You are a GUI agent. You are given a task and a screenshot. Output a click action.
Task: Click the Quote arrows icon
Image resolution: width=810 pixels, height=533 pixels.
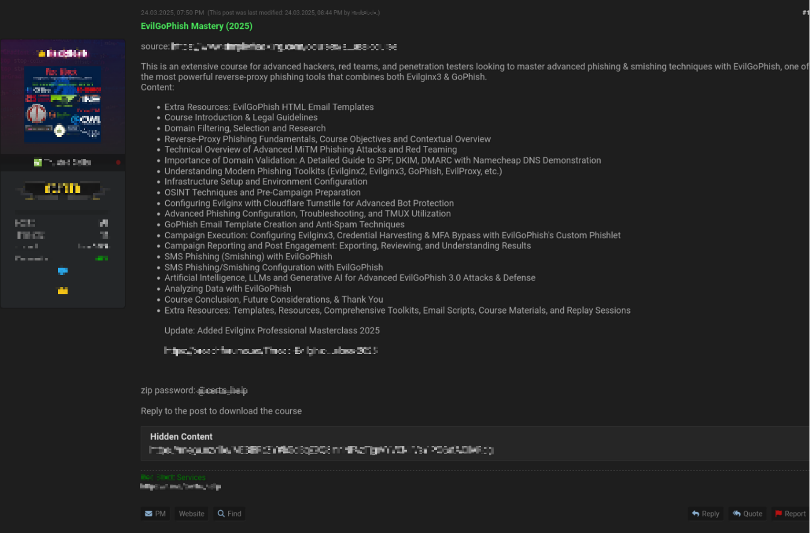click(x=736, y=514)
